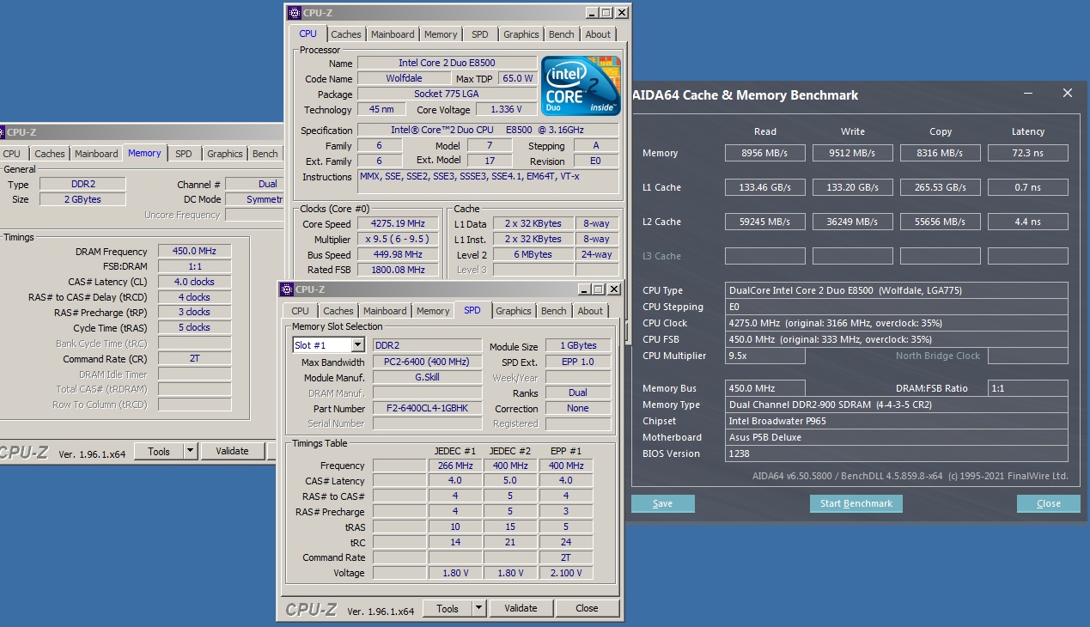Viewport: 1090px width, 627px height.
Task: Click the L1 Cache Copy 265.53 GB/s field
Action: tap(940, 187)
